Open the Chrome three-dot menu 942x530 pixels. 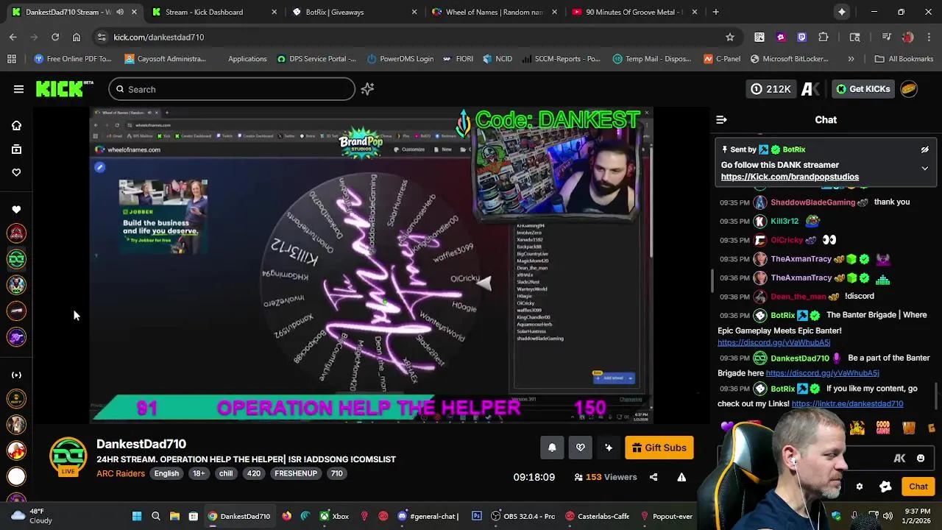coord(929,37)
